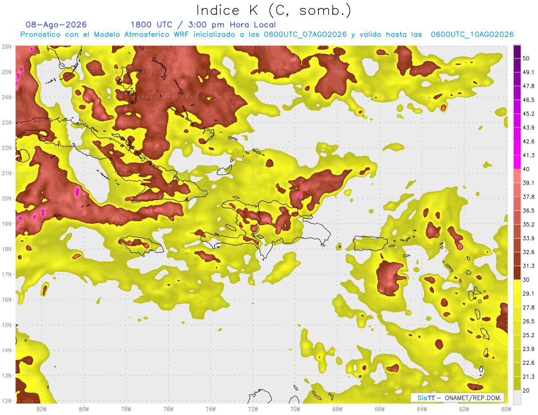538x415 pixels.
Task: Click the color scale value 33.9
Action: (x=529, y=239)
